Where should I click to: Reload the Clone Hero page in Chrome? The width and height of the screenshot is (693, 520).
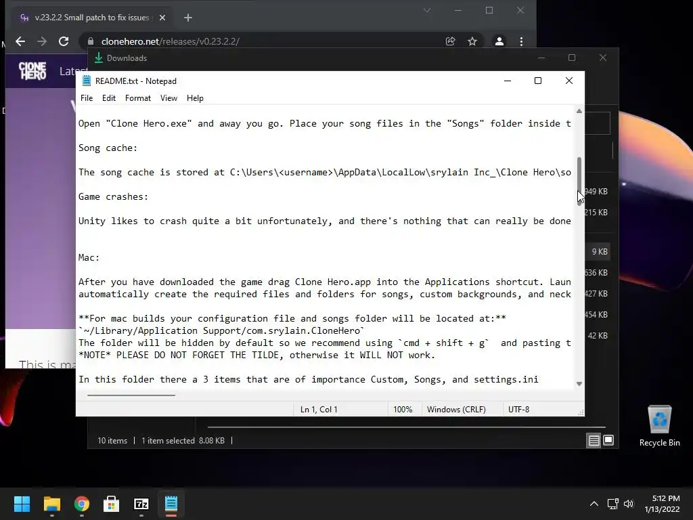click(64, 41)
